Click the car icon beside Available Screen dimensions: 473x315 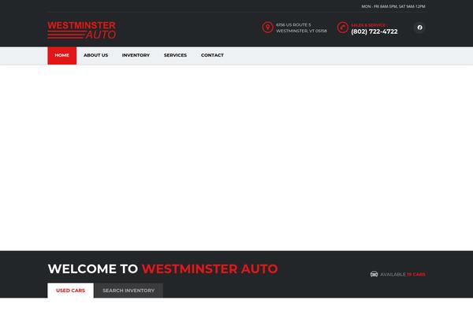pyautogui.click(x=374, y=274)
